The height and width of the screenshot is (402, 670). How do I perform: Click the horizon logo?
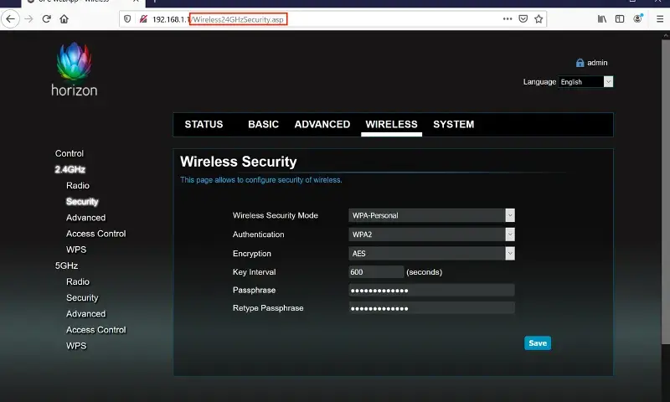click(x=75, y=70)
